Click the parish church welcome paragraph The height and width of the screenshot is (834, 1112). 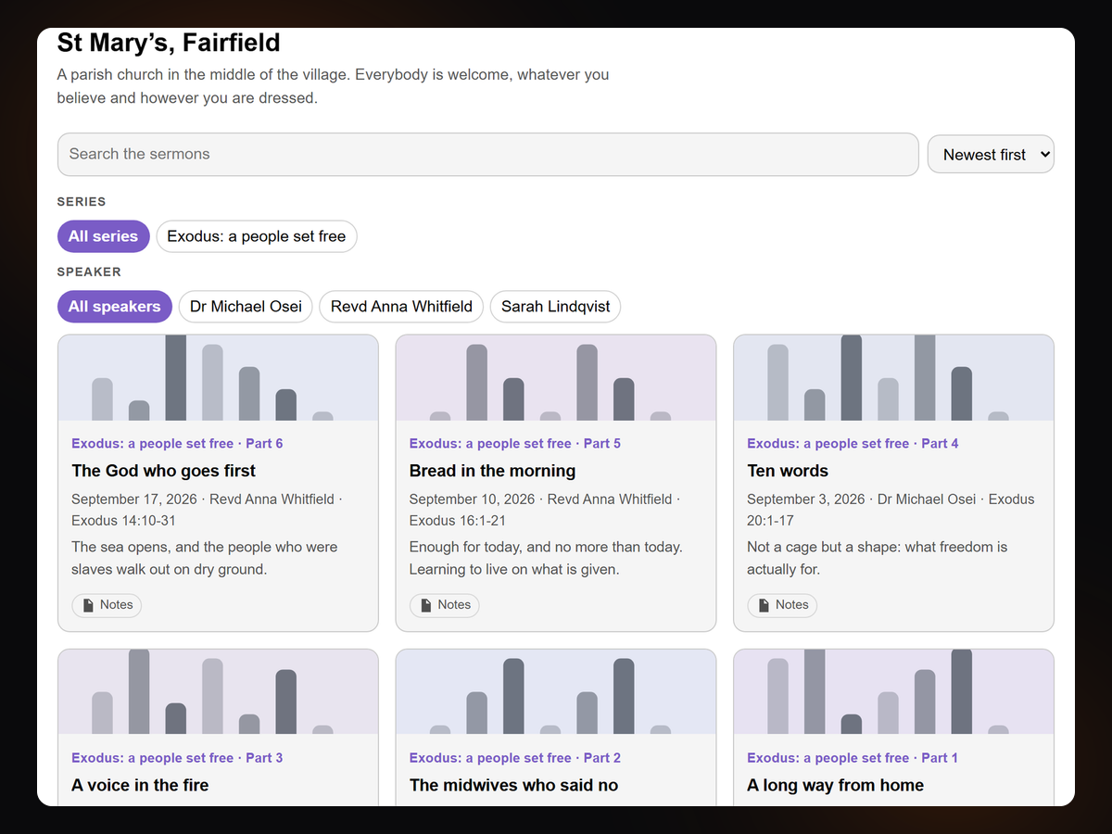pyautogui.click(x=333, y=86)
